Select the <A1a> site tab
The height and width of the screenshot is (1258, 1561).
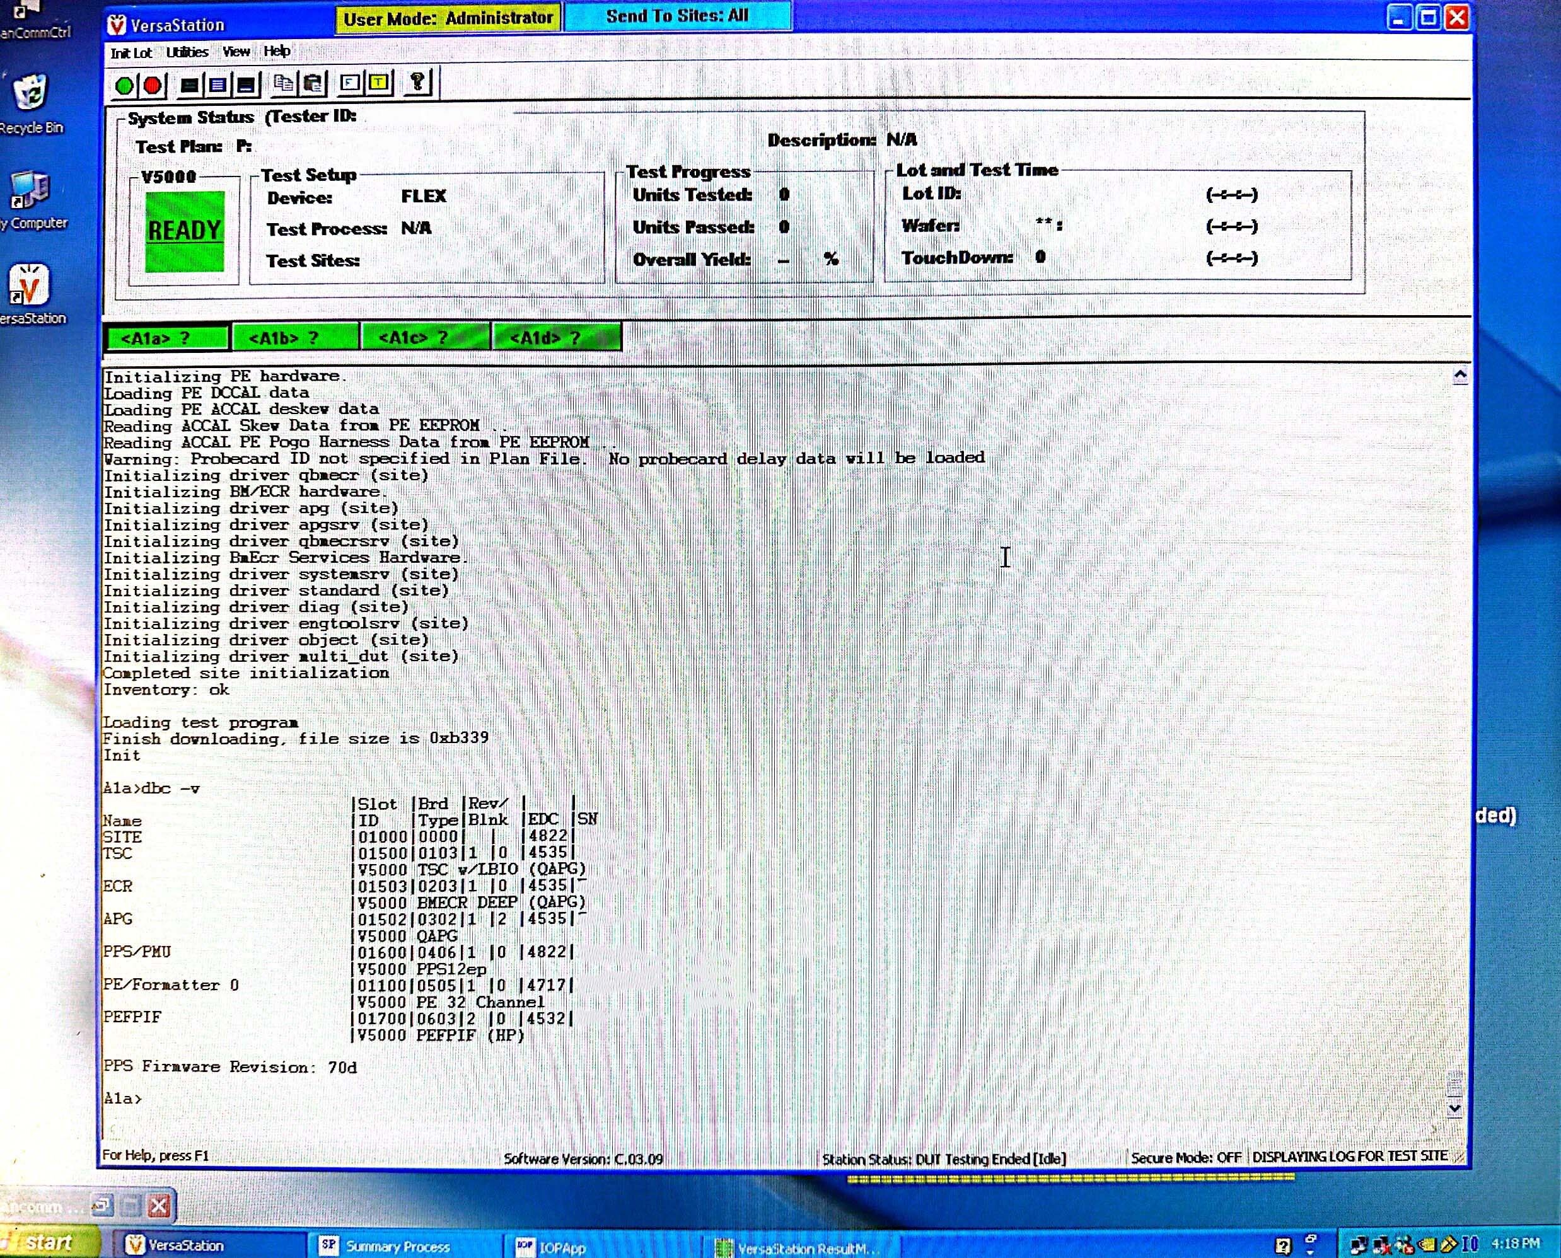tap(168, 338)
